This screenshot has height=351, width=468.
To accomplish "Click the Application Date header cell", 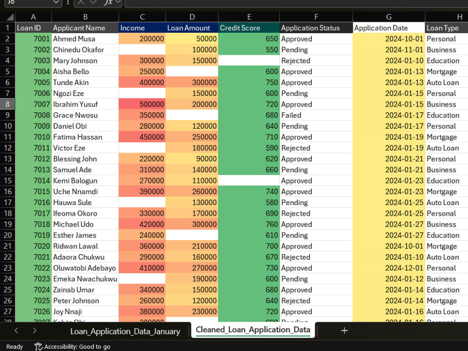I will click(x=389, y=28).
